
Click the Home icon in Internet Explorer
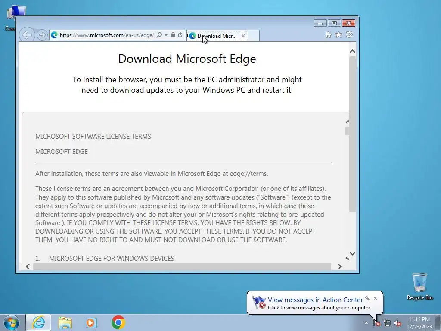[x=328, y=35]
